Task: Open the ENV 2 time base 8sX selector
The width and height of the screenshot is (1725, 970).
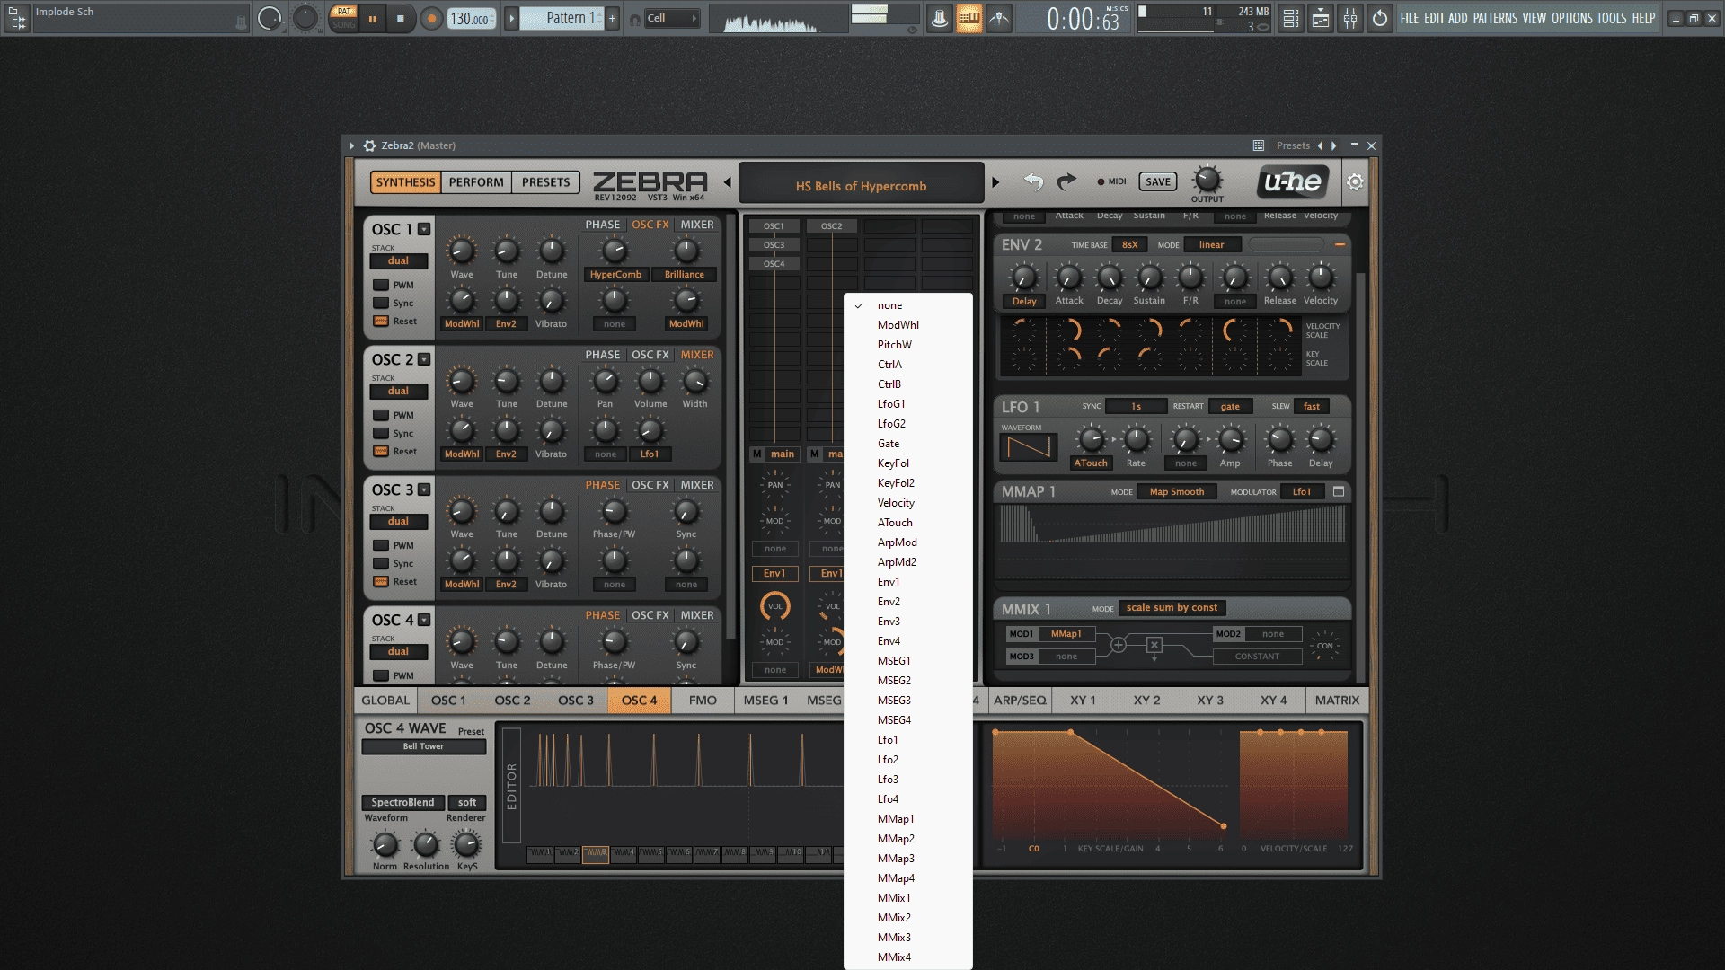Action: (x=1129, y=244)
